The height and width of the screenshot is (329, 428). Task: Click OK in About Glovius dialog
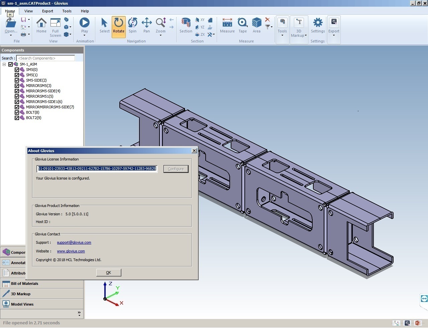coord(108,272)
